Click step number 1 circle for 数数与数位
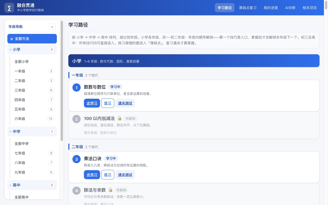The width and height of the screenshot is (328, 205). tap(77, 87)
